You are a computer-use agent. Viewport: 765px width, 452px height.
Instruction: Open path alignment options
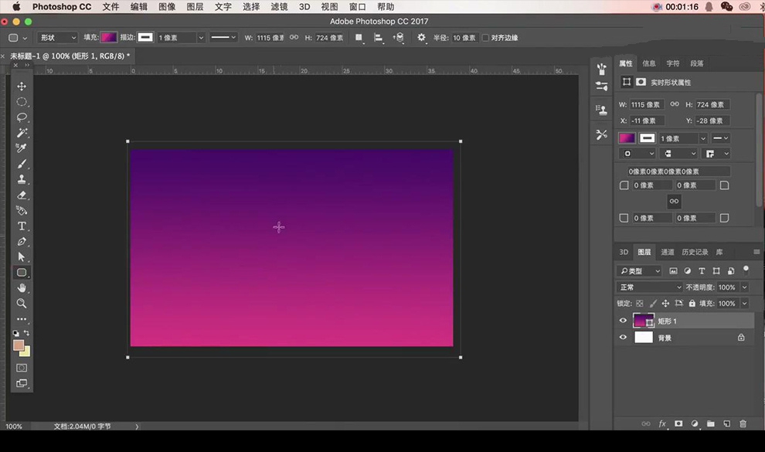[378, 38]
